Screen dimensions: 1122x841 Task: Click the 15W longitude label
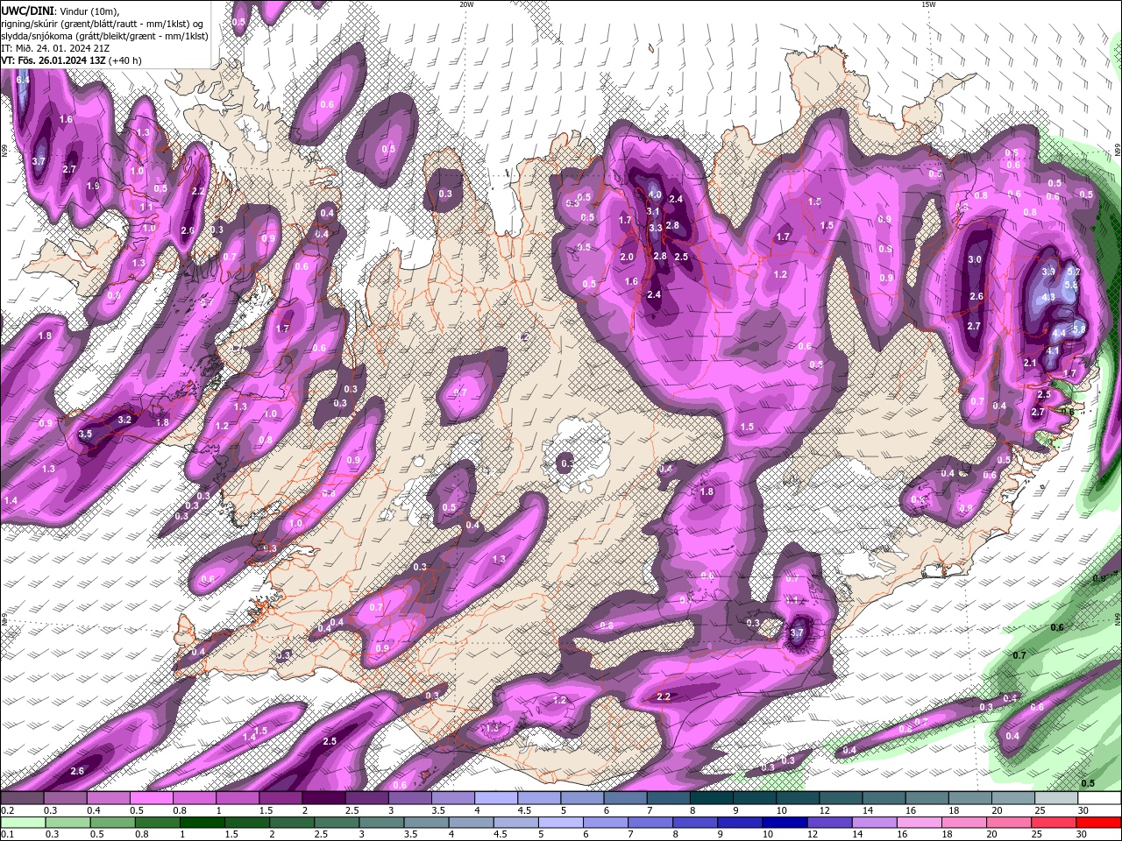(x=928, y=4)
